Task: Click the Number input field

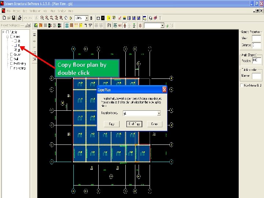Action: point(256,76)
